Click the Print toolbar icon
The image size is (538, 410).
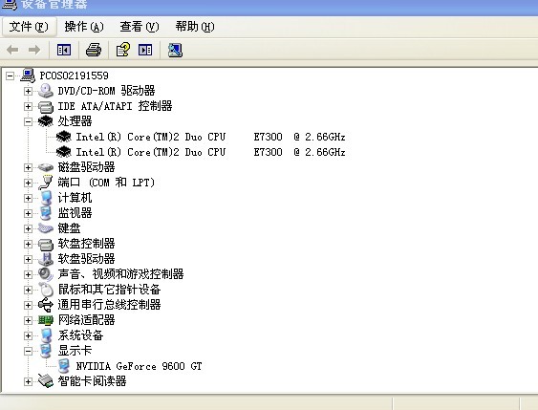[x=94, y=50]
